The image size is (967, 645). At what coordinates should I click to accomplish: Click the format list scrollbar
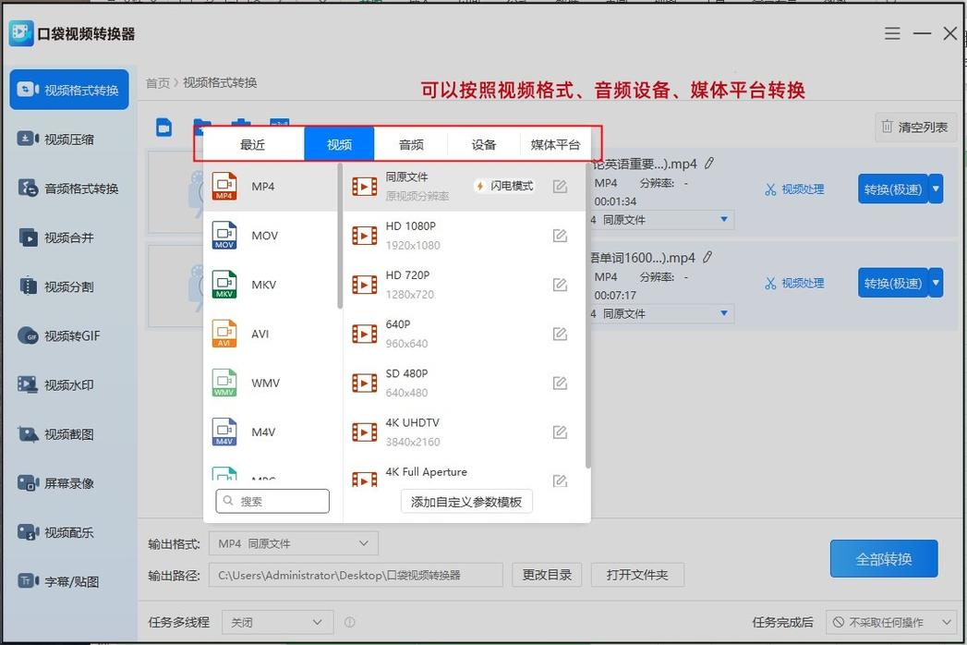tap(340, 236)
